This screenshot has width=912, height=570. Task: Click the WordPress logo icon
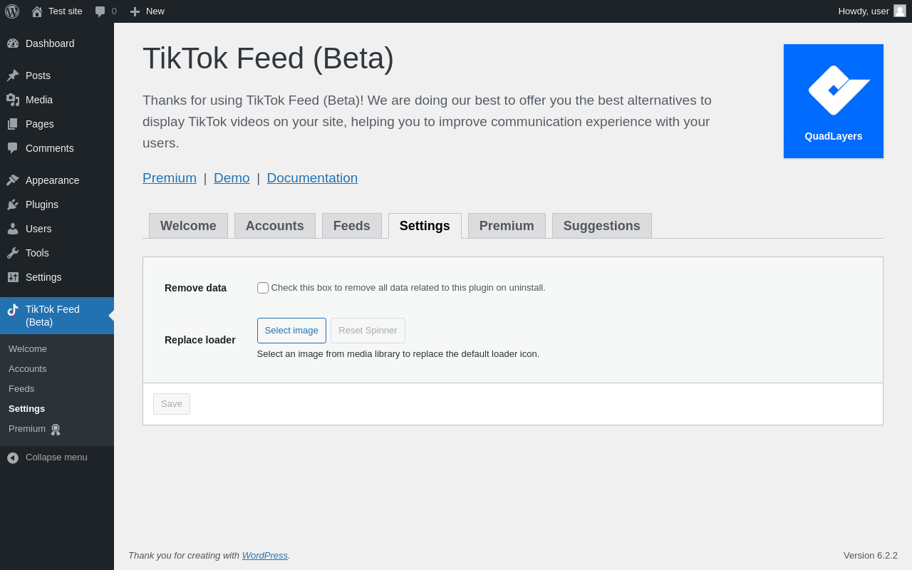[x=12, y=11]
